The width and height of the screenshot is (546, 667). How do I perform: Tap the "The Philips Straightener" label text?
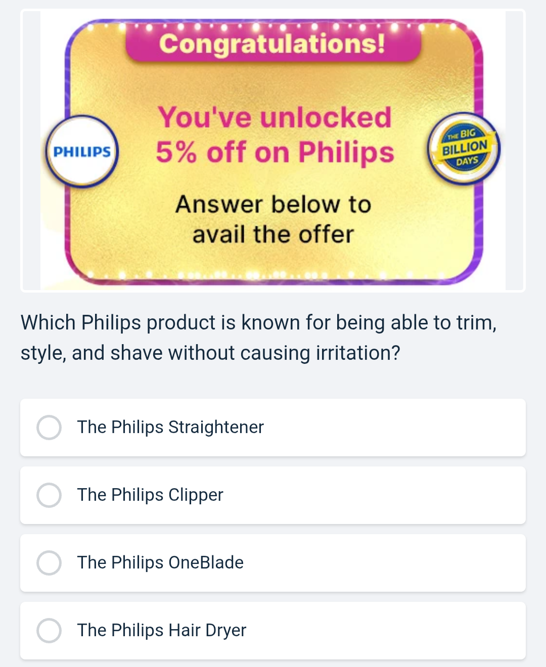point(170,427)
